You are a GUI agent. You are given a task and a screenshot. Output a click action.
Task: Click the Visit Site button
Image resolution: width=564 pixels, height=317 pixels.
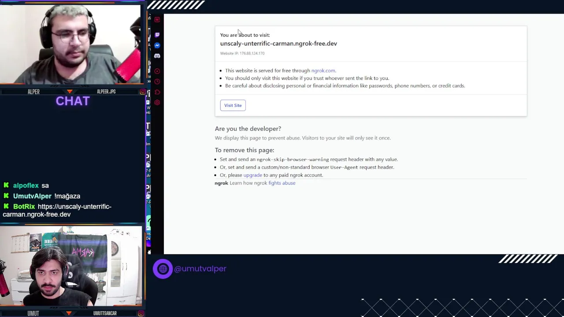pyautogui.click(x=233, y=105)
